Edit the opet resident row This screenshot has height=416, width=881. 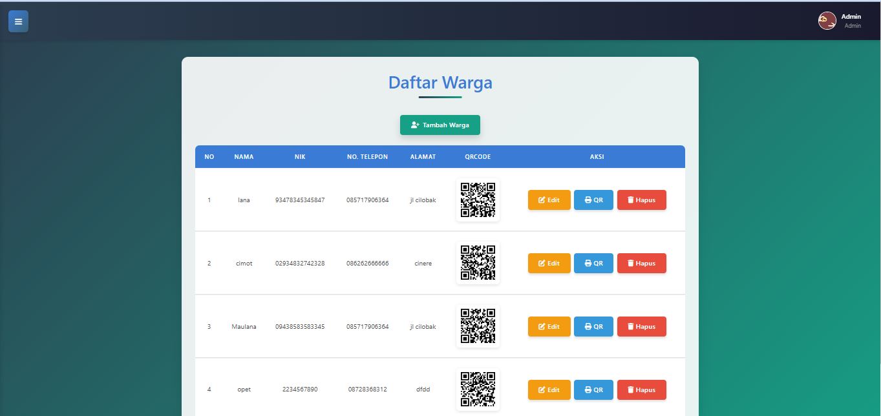click(549, 390)
